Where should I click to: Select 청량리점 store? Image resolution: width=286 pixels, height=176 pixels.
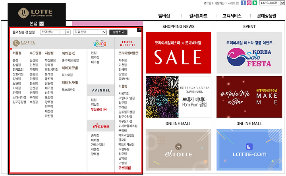click(18, 74)
